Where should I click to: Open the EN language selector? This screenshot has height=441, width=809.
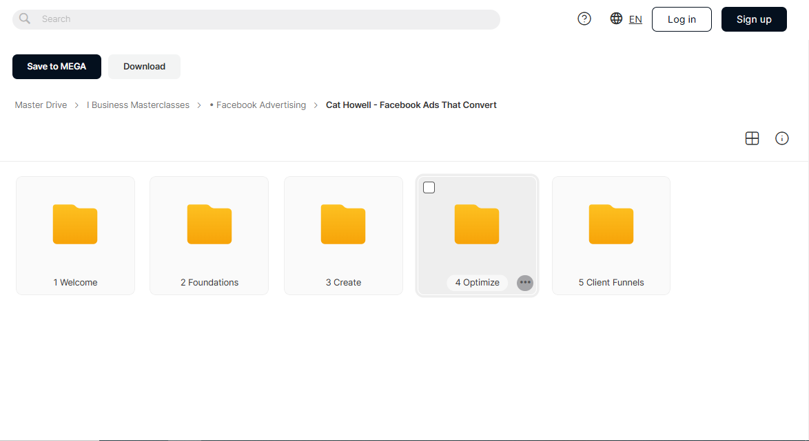(x=635, y=19)
